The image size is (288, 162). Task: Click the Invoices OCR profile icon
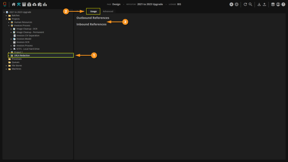pos(14,42)
